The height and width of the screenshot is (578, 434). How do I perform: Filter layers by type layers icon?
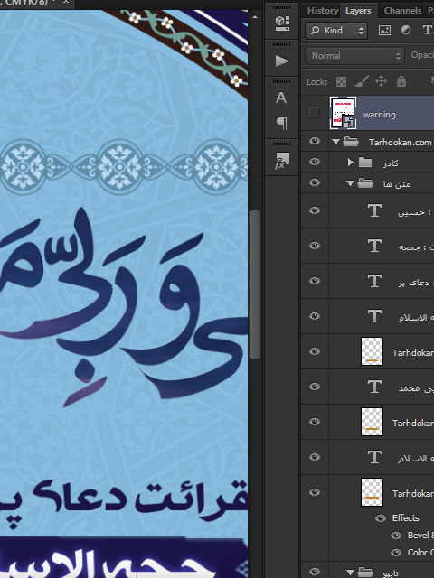point(427,30)
